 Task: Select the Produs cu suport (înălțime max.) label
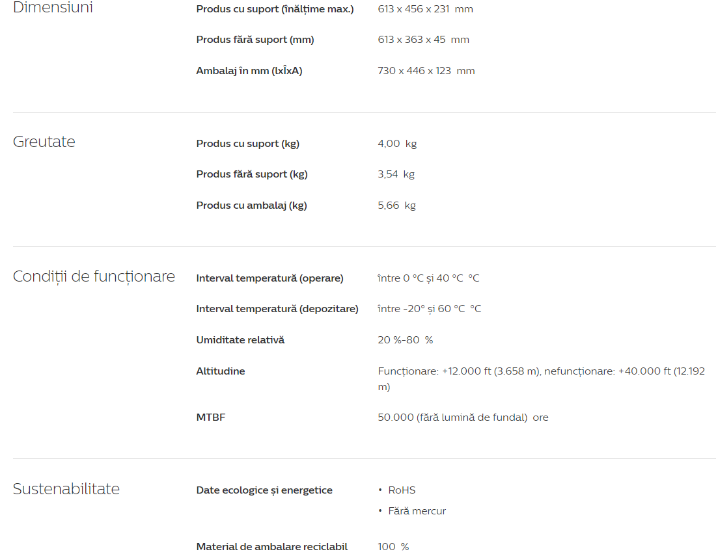point(275,9)
